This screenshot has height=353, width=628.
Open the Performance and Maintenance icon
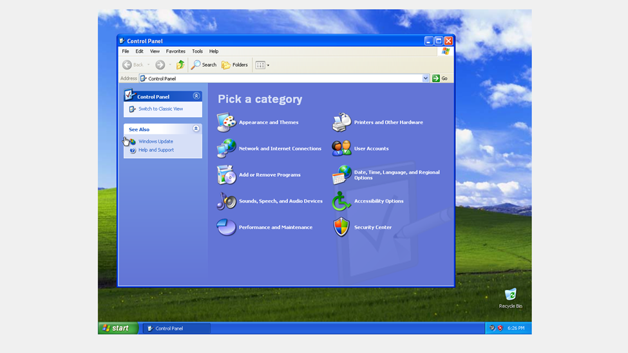(x=226, y=227)
